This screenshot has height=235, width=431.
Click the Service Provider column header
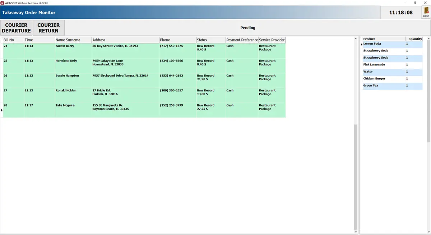point(272,40)
